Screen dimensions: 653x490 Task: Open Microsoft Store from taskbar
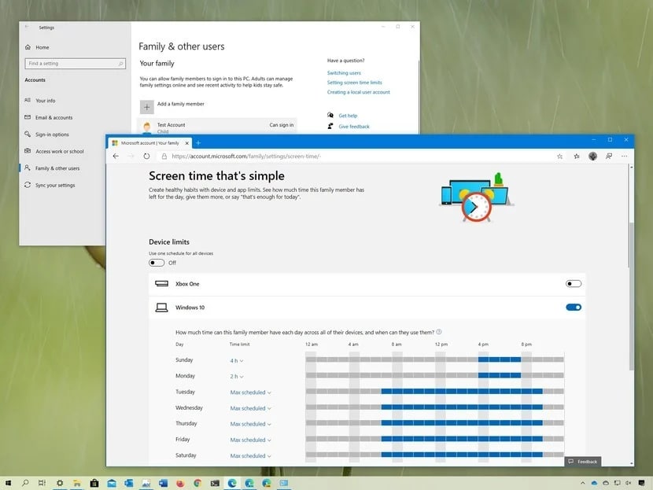(x=94, y=483)
